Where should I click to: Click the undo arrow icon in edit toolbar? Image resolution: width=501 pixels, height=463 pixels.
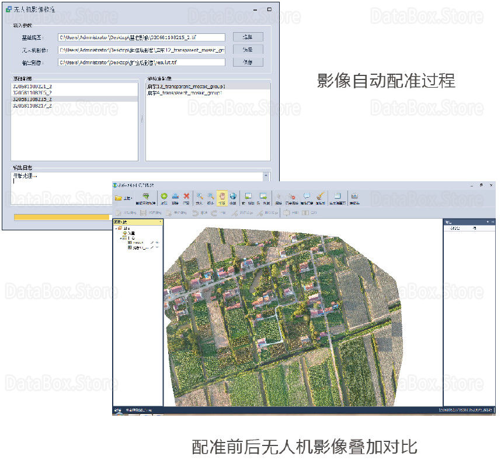click(x=195, y=213)
